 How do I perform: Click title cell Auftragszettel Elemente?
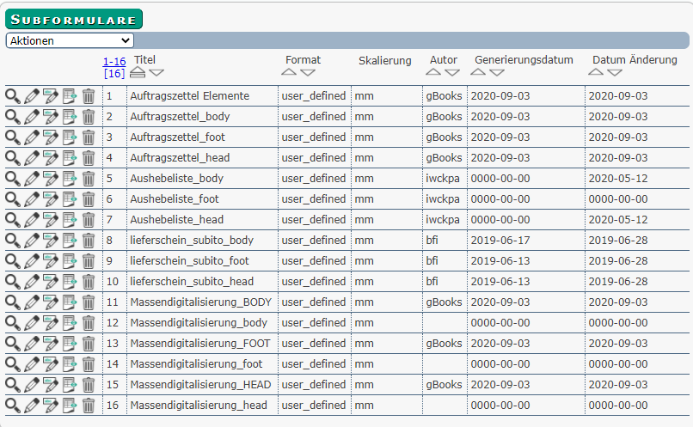190,96
